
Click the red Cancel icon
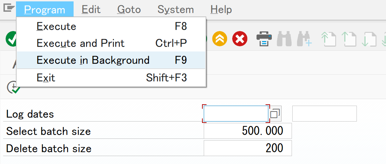coord(240,39)
